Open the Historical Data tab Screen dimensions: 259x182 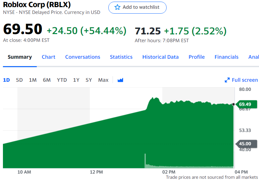[160, 57]
